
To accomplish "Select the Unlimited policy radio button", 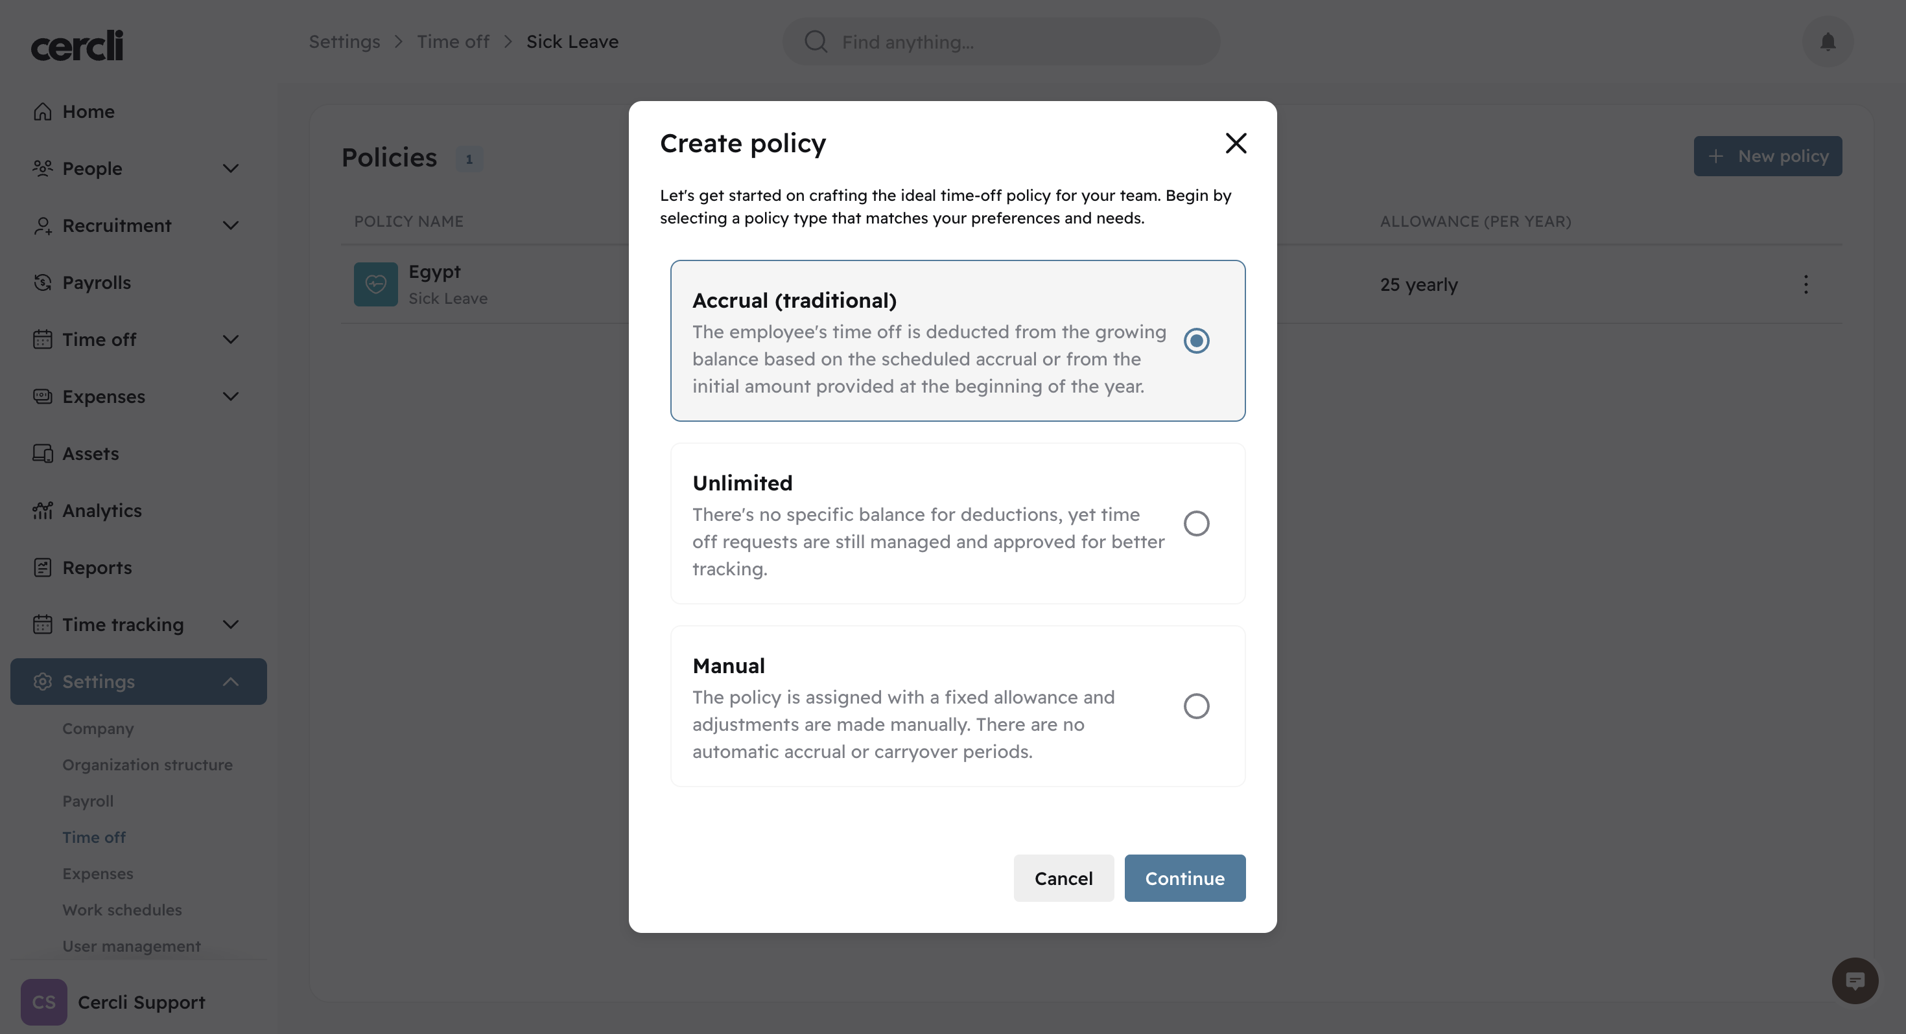I will (x=1195, y=523).
